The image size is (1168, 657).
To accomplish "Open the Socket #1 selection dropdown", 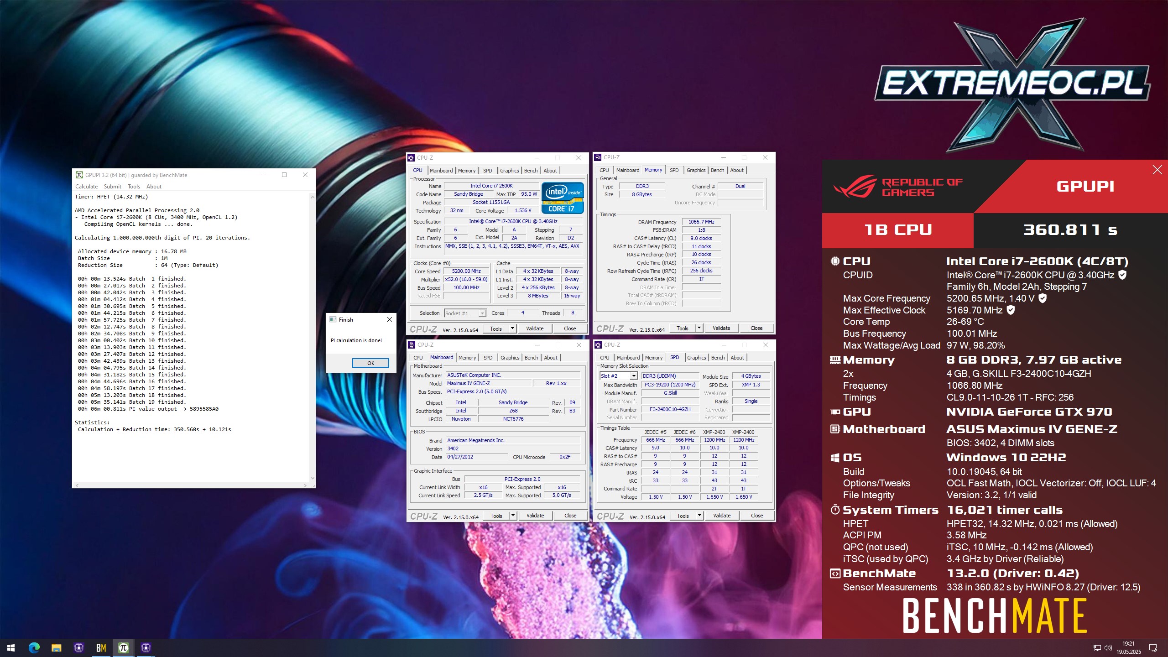I will coord(465,313).
